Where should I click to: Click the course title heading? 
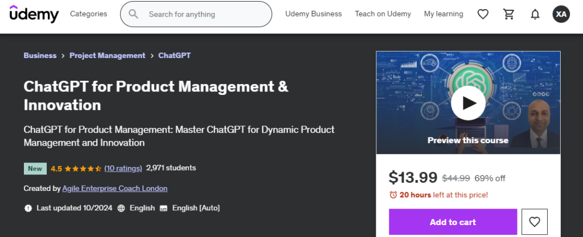click(156, 95)
